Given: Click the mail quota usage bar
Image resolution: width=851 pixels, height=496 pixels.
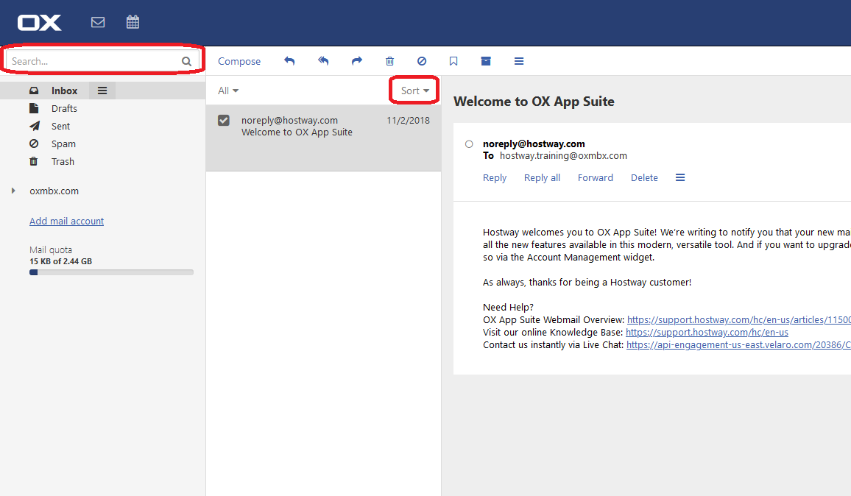Looking at the screenshot, I should pyautogui.click(x=111, y=272).
